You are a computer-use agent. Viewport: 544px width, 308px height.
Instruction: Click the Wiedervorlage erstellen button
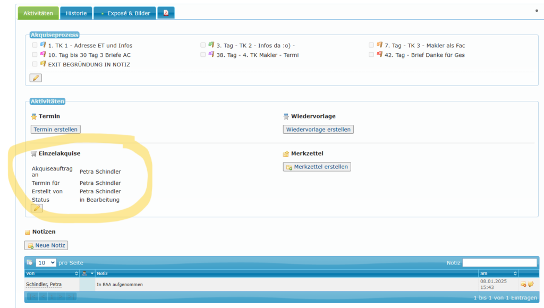pos(318,130)
